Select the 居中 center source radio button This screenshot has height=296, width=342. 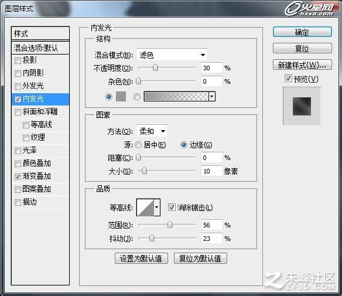point(138,145)
